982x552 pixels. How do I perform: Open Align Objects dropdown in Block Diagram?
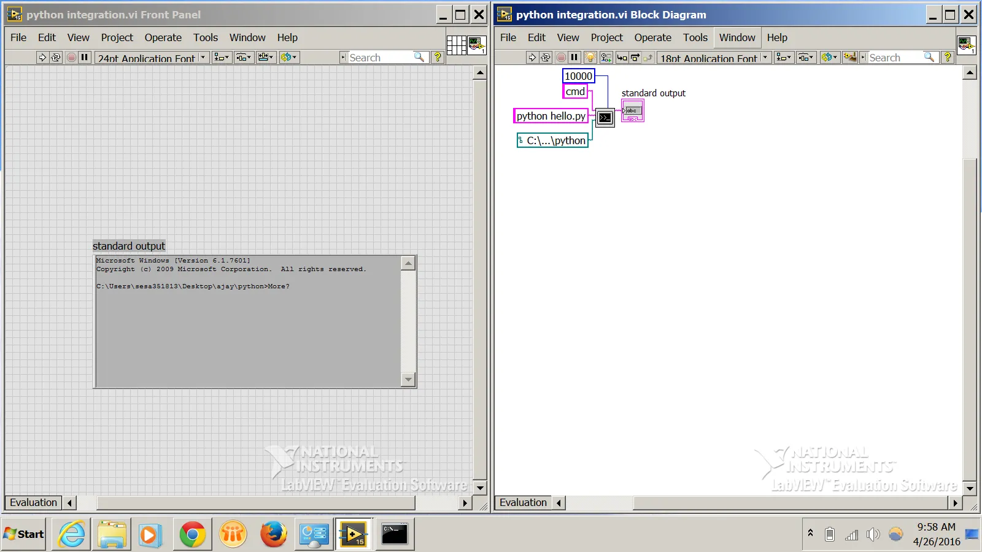point(784,57)
